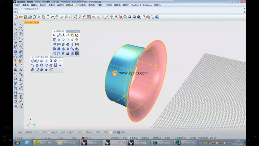Enable the 中心点 osnap checkbox

pos(49,132)
